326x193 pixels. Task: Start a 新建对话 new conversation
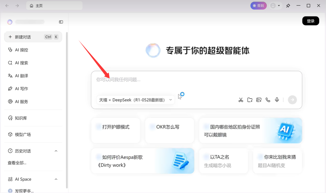33,37
